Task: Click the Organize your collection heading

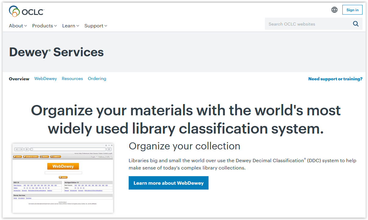Action: pos(184,146)
